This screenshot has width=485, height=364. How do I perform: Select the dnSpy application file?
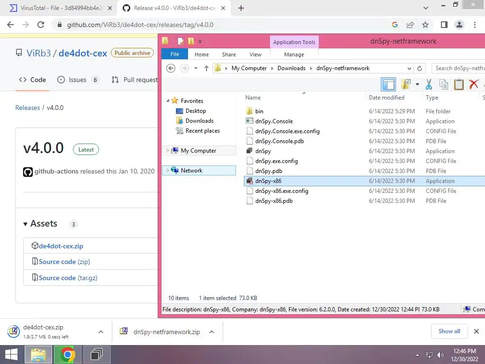point(263,151)
